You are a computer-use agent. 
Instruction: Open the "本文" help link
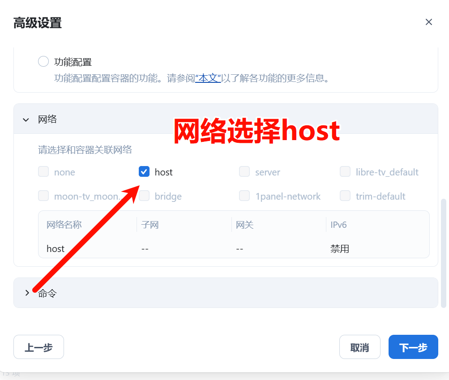[x=208, y=78]
